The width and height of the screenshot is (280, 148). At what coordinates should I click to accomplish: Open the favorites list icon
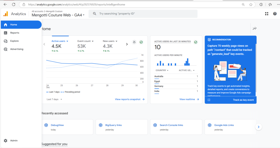pyautogui.click(x=270, y=4)
